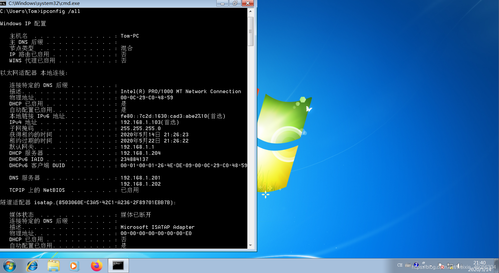This screenshot has width=499, height=273.
Task: Close the cmd.exe window
Action: click(x=248, y=3)
